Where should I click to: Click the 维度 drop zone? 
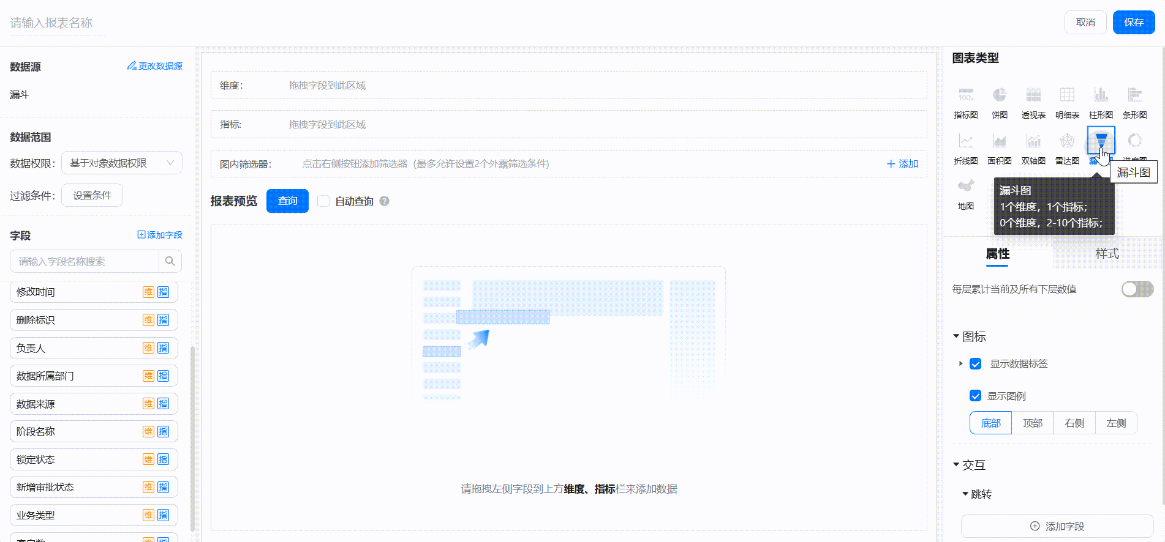pos(568,85)
